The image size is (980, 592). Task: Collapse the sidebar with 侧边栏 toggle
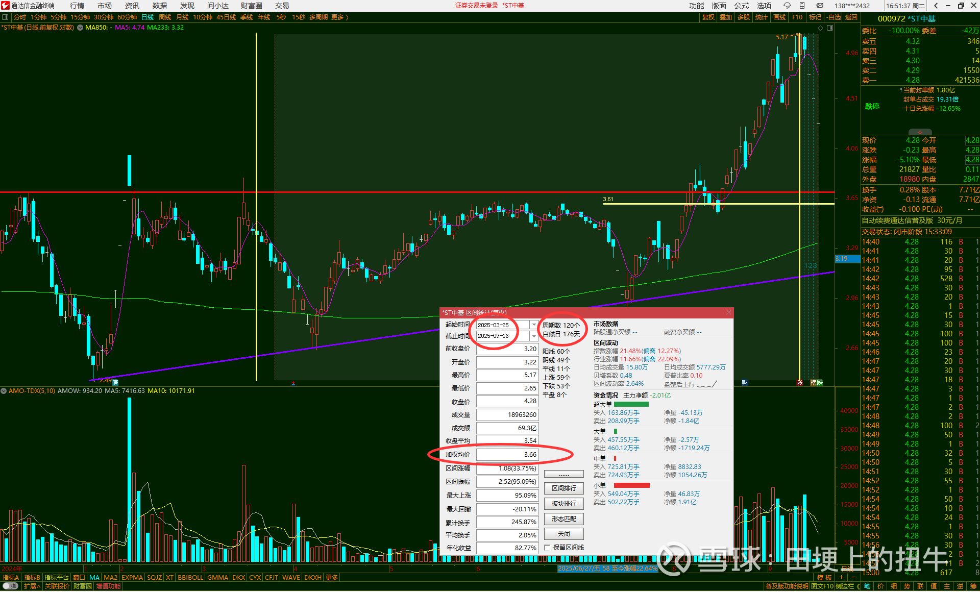[x=847, y=586]
